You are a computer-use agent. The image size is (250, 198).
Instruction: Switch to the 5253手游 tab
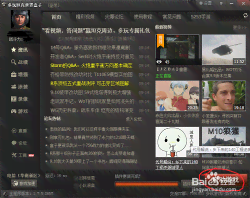point(201,16)
